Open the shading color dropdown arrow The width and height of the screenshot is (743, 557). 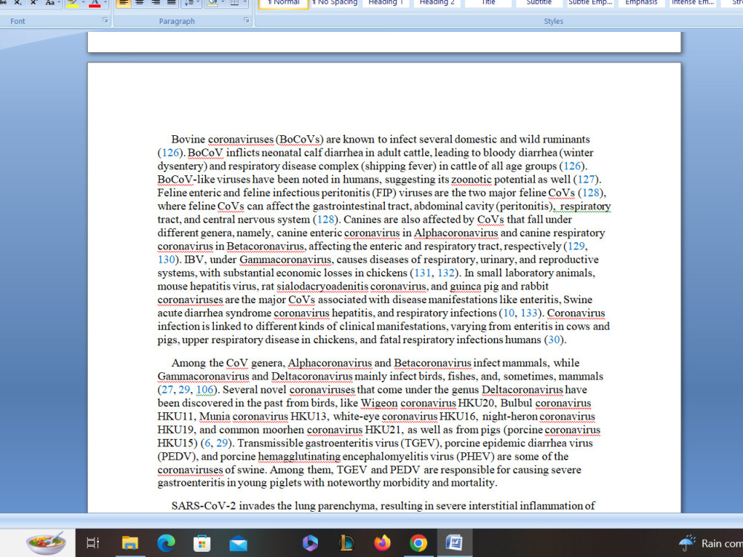(222, 3)
